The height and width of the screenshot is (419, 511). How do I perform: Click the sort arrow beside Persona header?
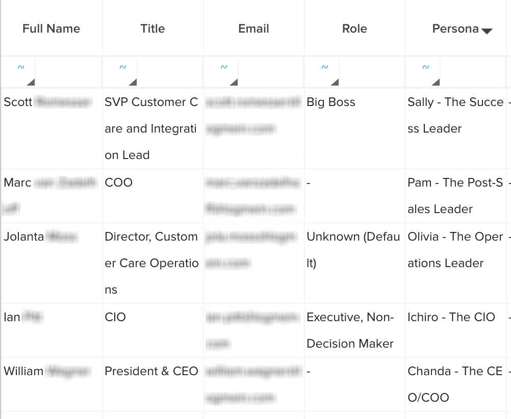(x=487, y=31)
